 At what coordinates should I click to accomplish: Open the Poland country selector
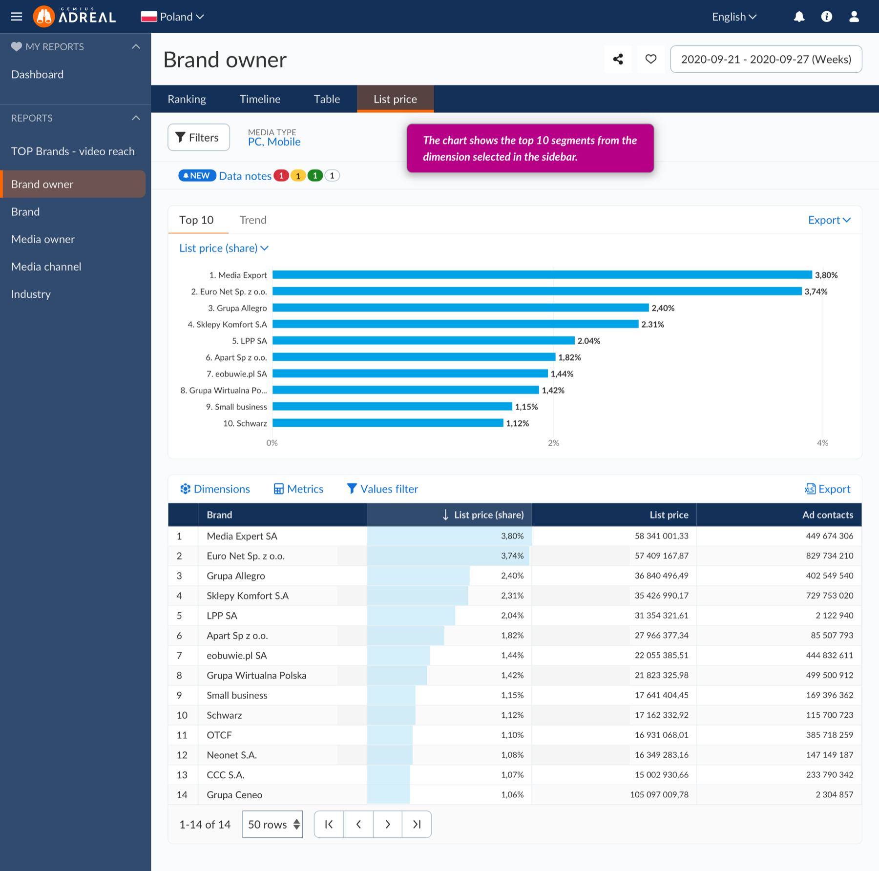pyautogui.click(x=172, y=17)
